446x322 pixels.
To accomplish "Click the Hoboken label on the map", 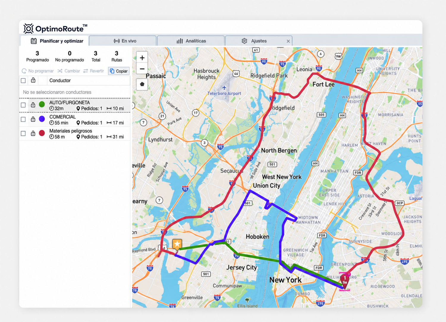I will tap(257, 237).
